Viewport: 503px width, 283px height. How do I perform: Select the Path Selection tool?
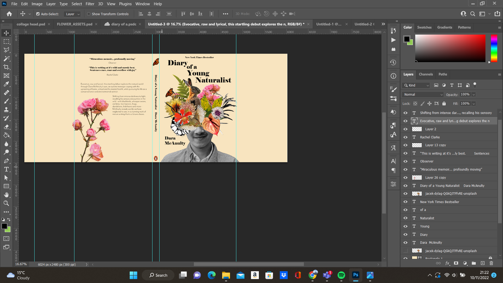6,178
